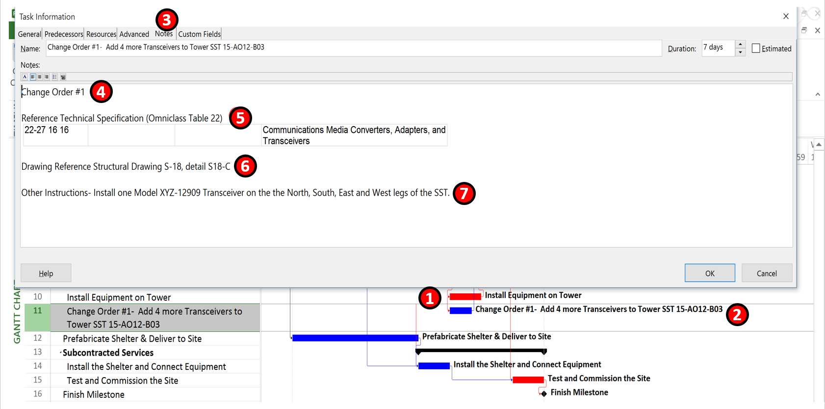Toggle the Estimated duration checkbox

756,48
